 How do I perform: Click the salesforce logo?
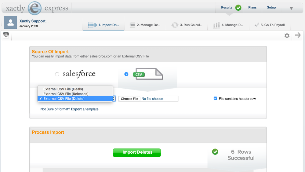coord(79,74)
